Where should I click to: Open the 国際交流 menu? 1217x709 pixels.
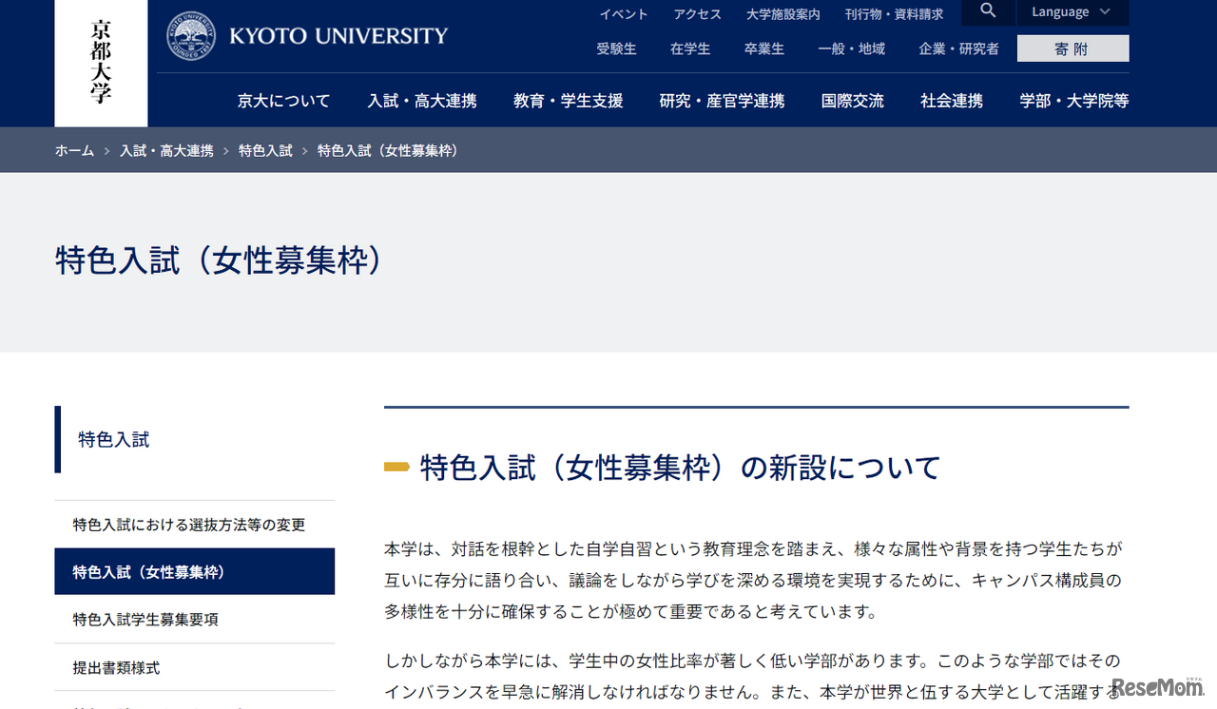[852, 101]
